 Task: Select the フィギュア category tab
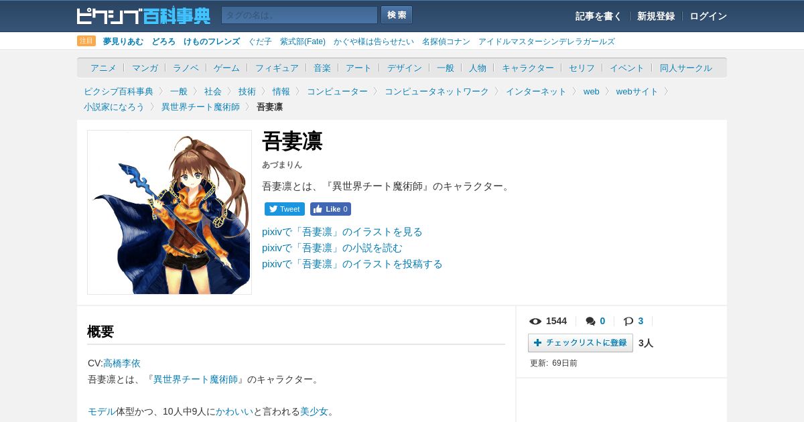coord(277,68)
